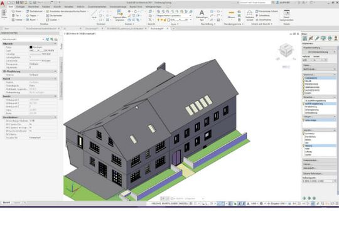Toggle the marker beside ERDGESCHOSS

(304, 84)
